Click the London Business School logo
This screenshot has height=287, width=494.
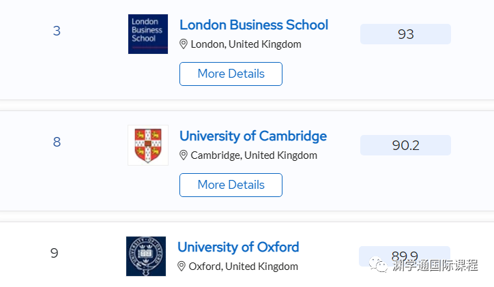click(148, 34)
